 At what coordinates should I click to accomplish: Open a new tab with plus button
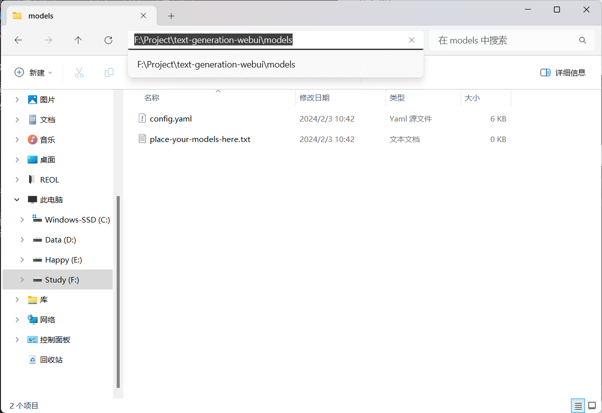[x=171, y=16]
